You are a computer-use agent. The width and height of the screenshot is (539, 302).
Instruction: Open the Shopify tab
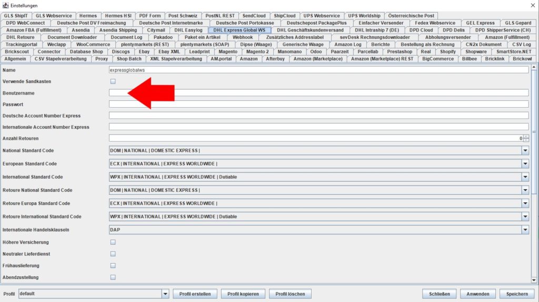[448, 51]
